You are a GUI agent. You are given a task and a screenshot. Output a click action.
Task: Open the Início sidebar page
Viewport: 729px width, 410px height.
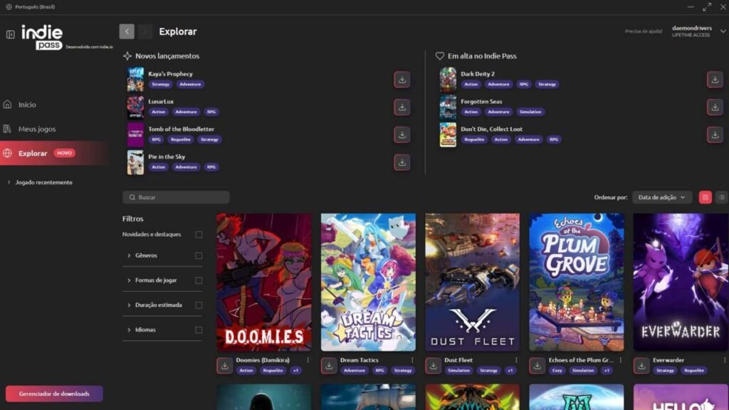(x=27, y=105)
